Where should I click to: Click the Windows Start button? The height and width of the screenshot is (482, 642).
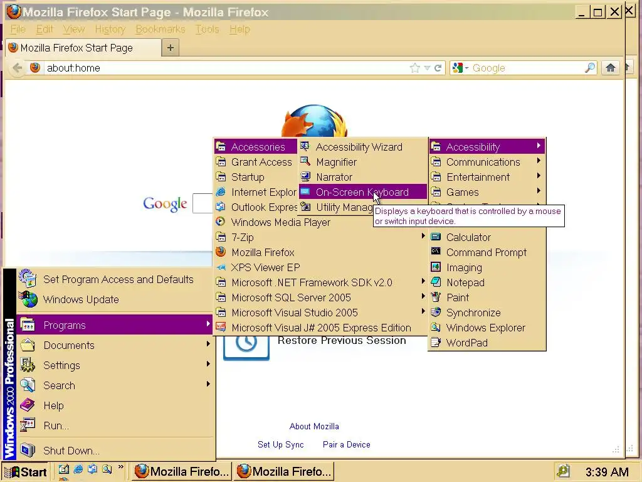[x=25, y=472]
